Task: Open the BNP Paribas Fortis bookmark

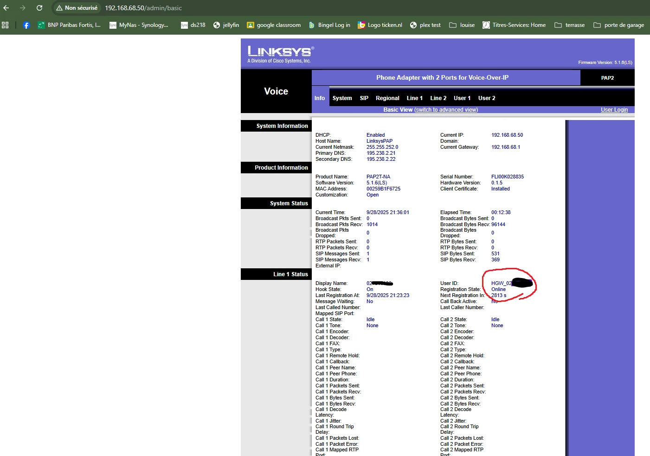Action: (x=69, y=25)
